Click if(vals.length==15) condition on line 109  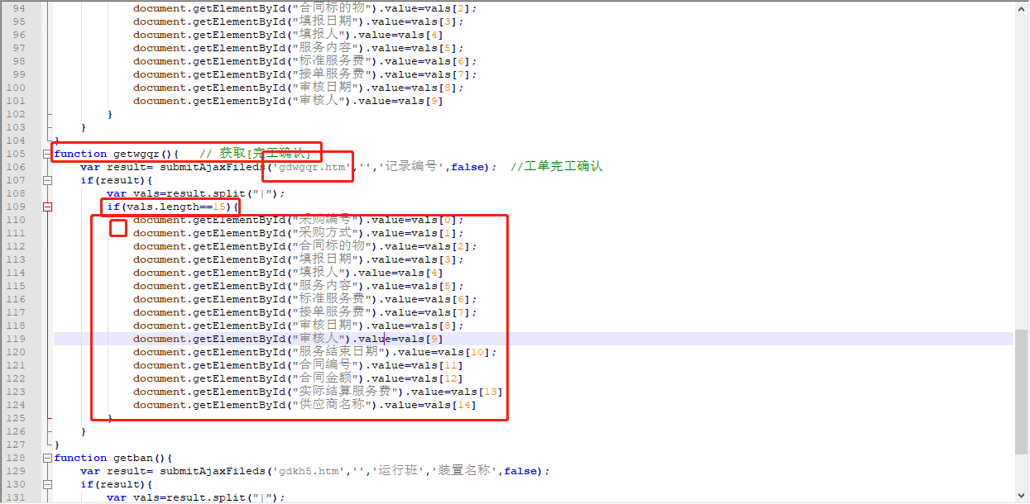click(x=170, y=207)
